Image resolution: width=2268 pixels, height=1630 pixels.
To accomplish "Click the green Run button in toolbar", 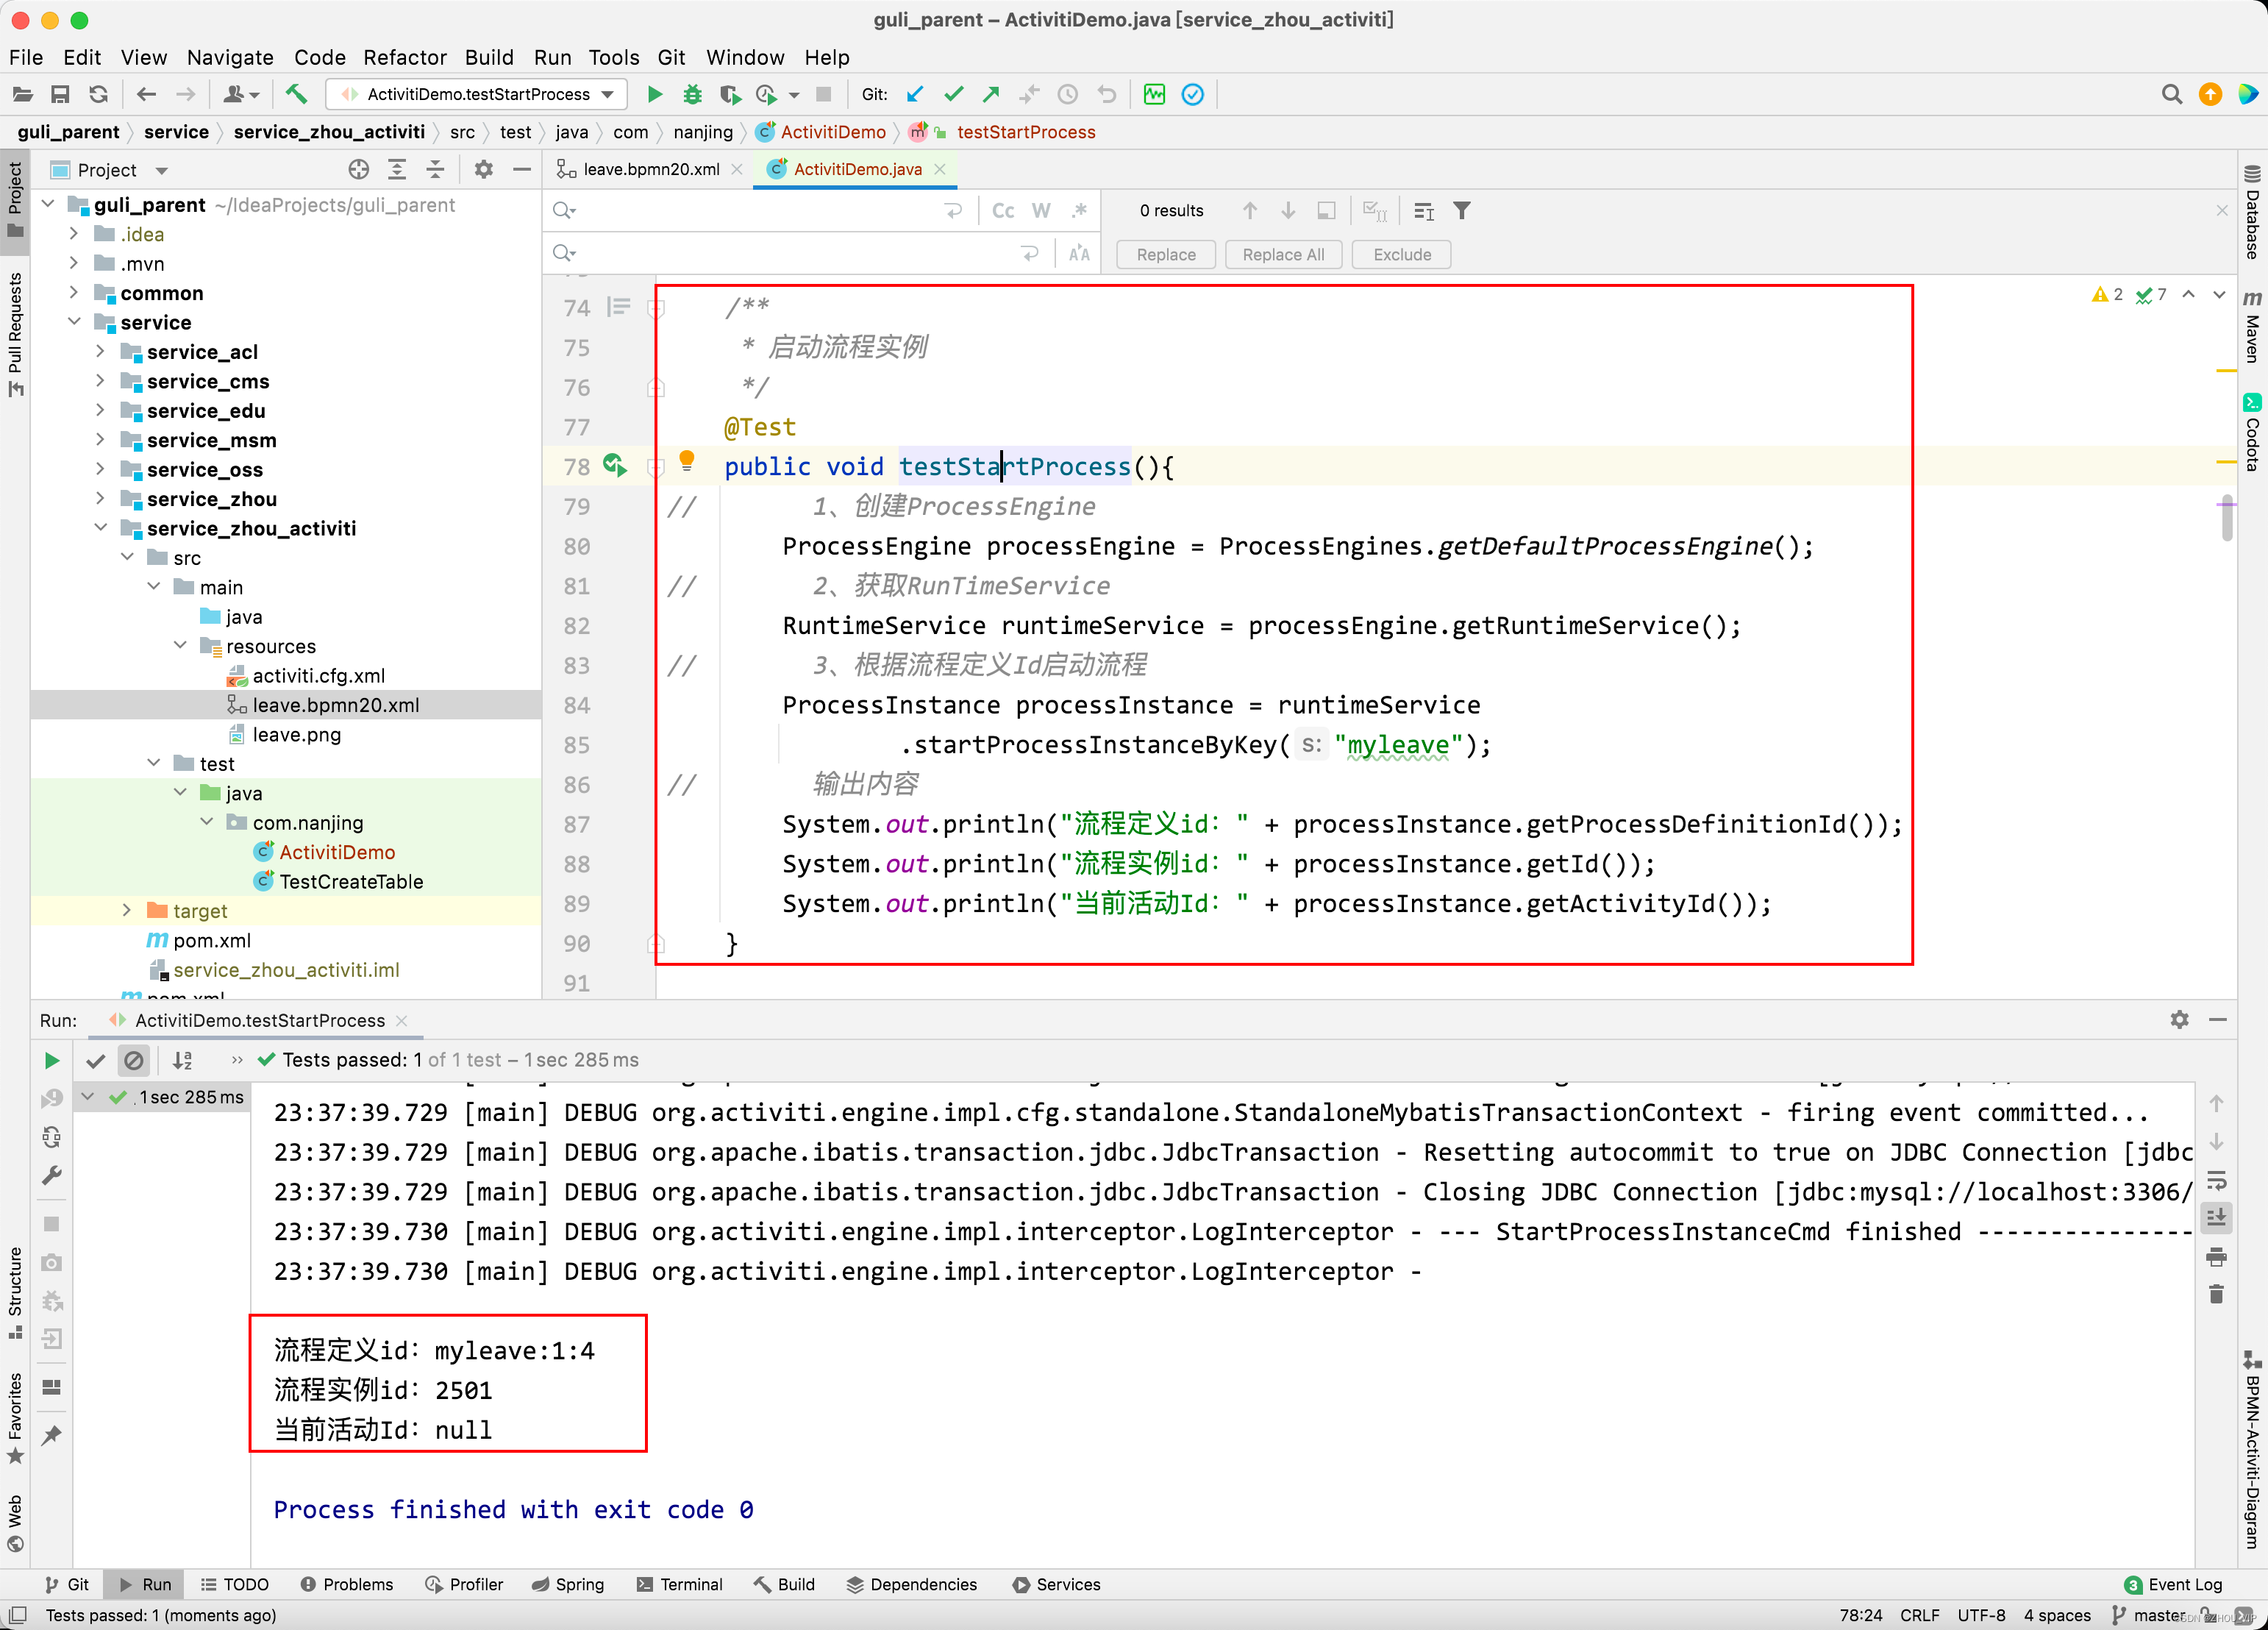I will click(x=655, y=94).
